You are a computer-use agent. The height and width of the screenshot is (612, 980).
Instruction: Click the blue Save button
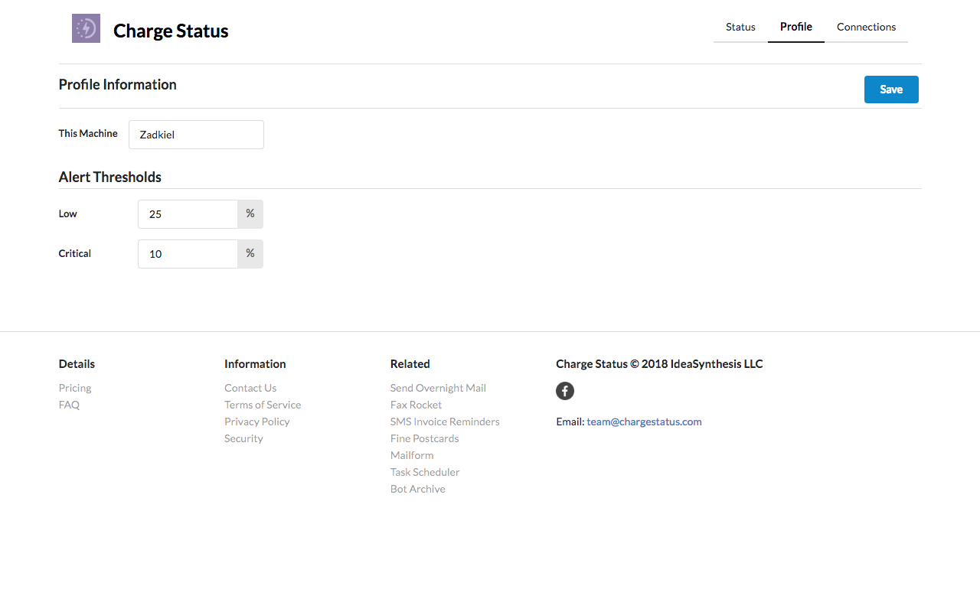891,90
